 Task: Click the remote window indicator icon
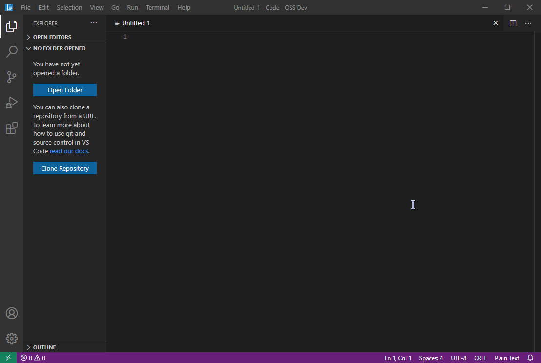(x=8, y=358)
